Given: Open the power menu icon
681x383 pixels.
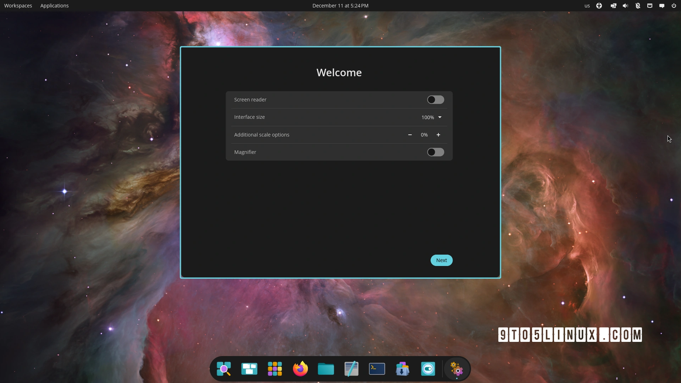Looking at the screenshot, I should coord(674,6).
